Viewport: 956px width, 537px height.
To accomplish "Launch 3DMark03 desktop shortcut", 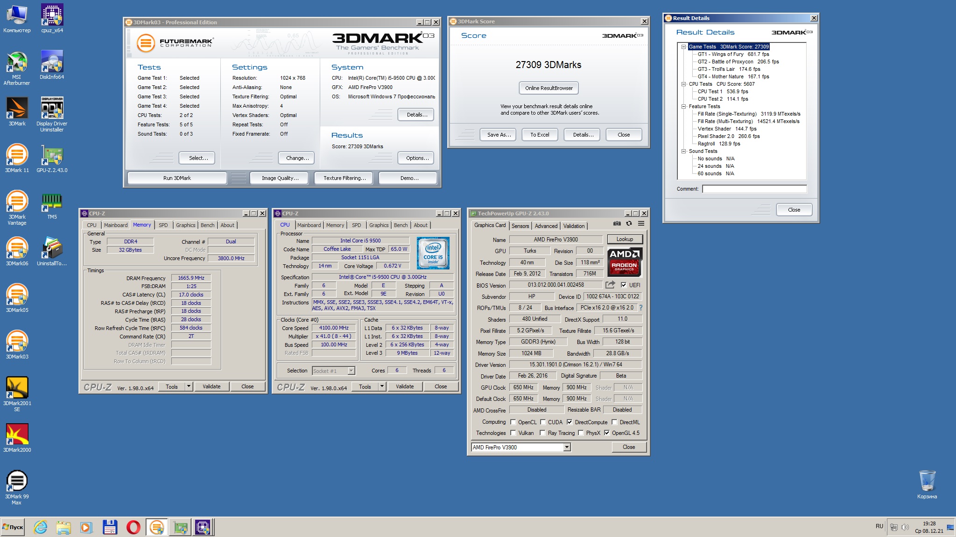I will pos(17,345).
